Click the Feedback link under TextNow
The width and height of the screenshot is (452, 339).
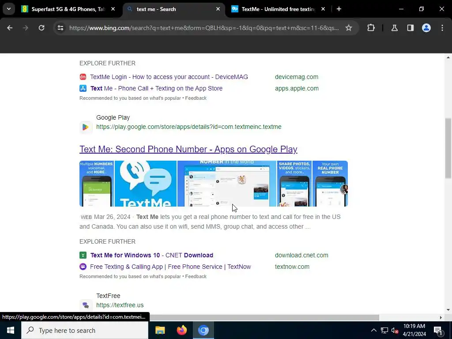coord(196,276)
